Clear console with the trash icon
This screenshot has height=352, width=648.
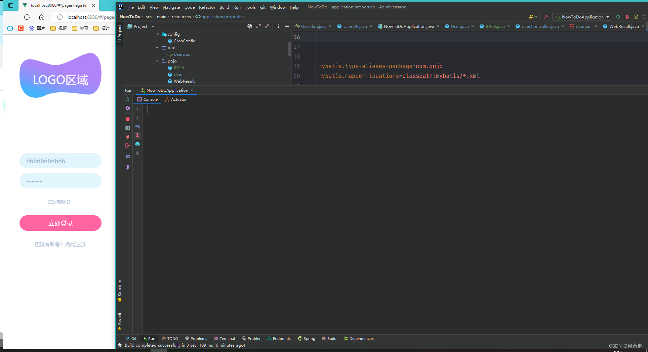[x=137, y=153]
